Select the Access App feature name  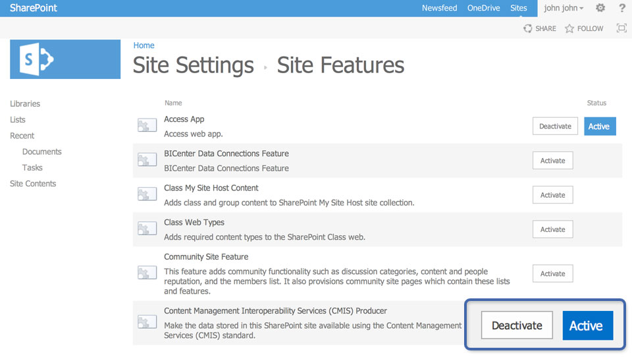click(184, 119)
